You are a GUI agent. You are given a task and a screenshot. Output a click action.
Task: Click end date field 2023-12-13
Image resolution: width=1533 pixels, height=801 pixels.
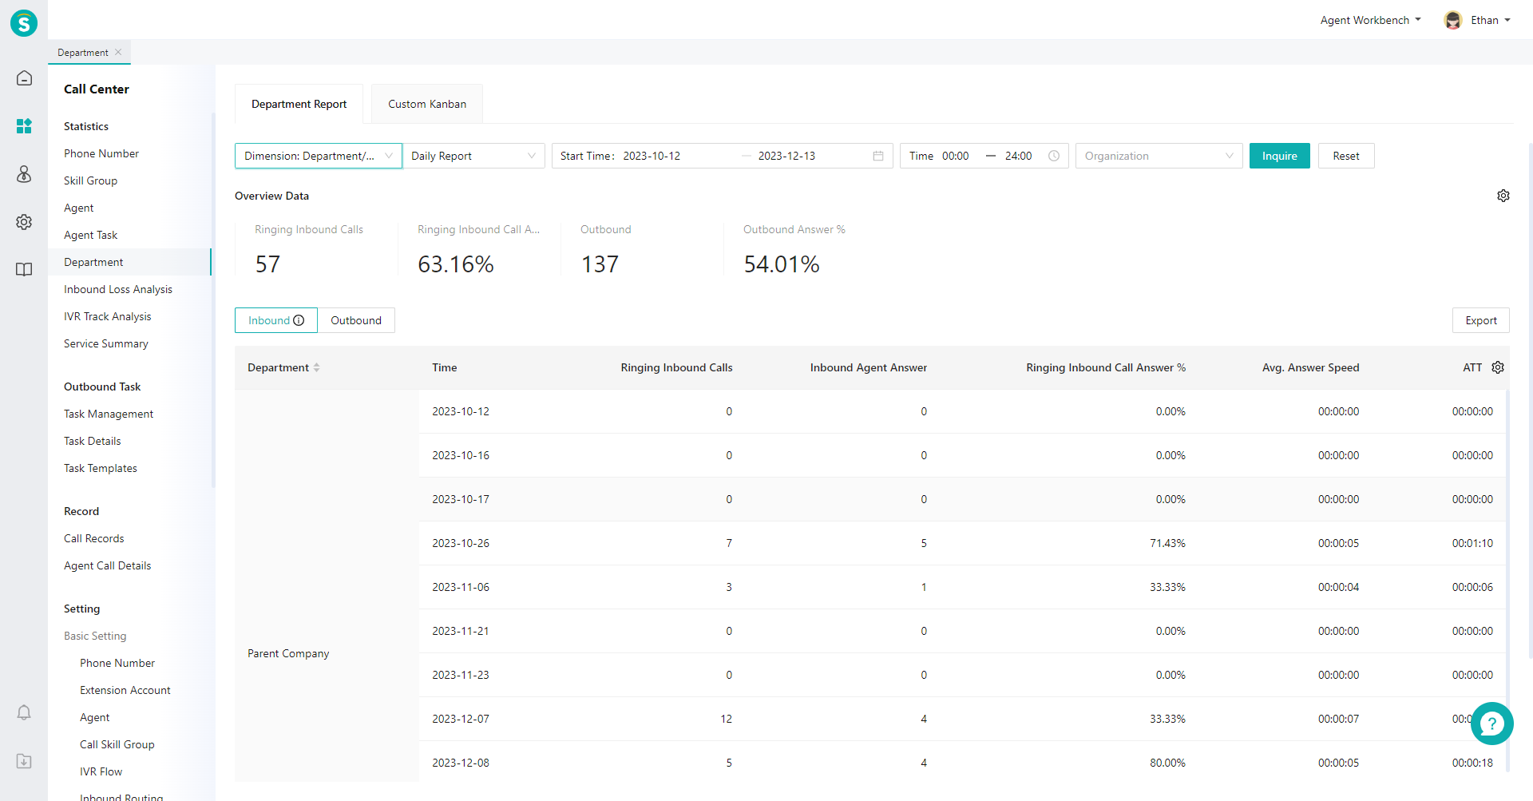pos(786,156)
